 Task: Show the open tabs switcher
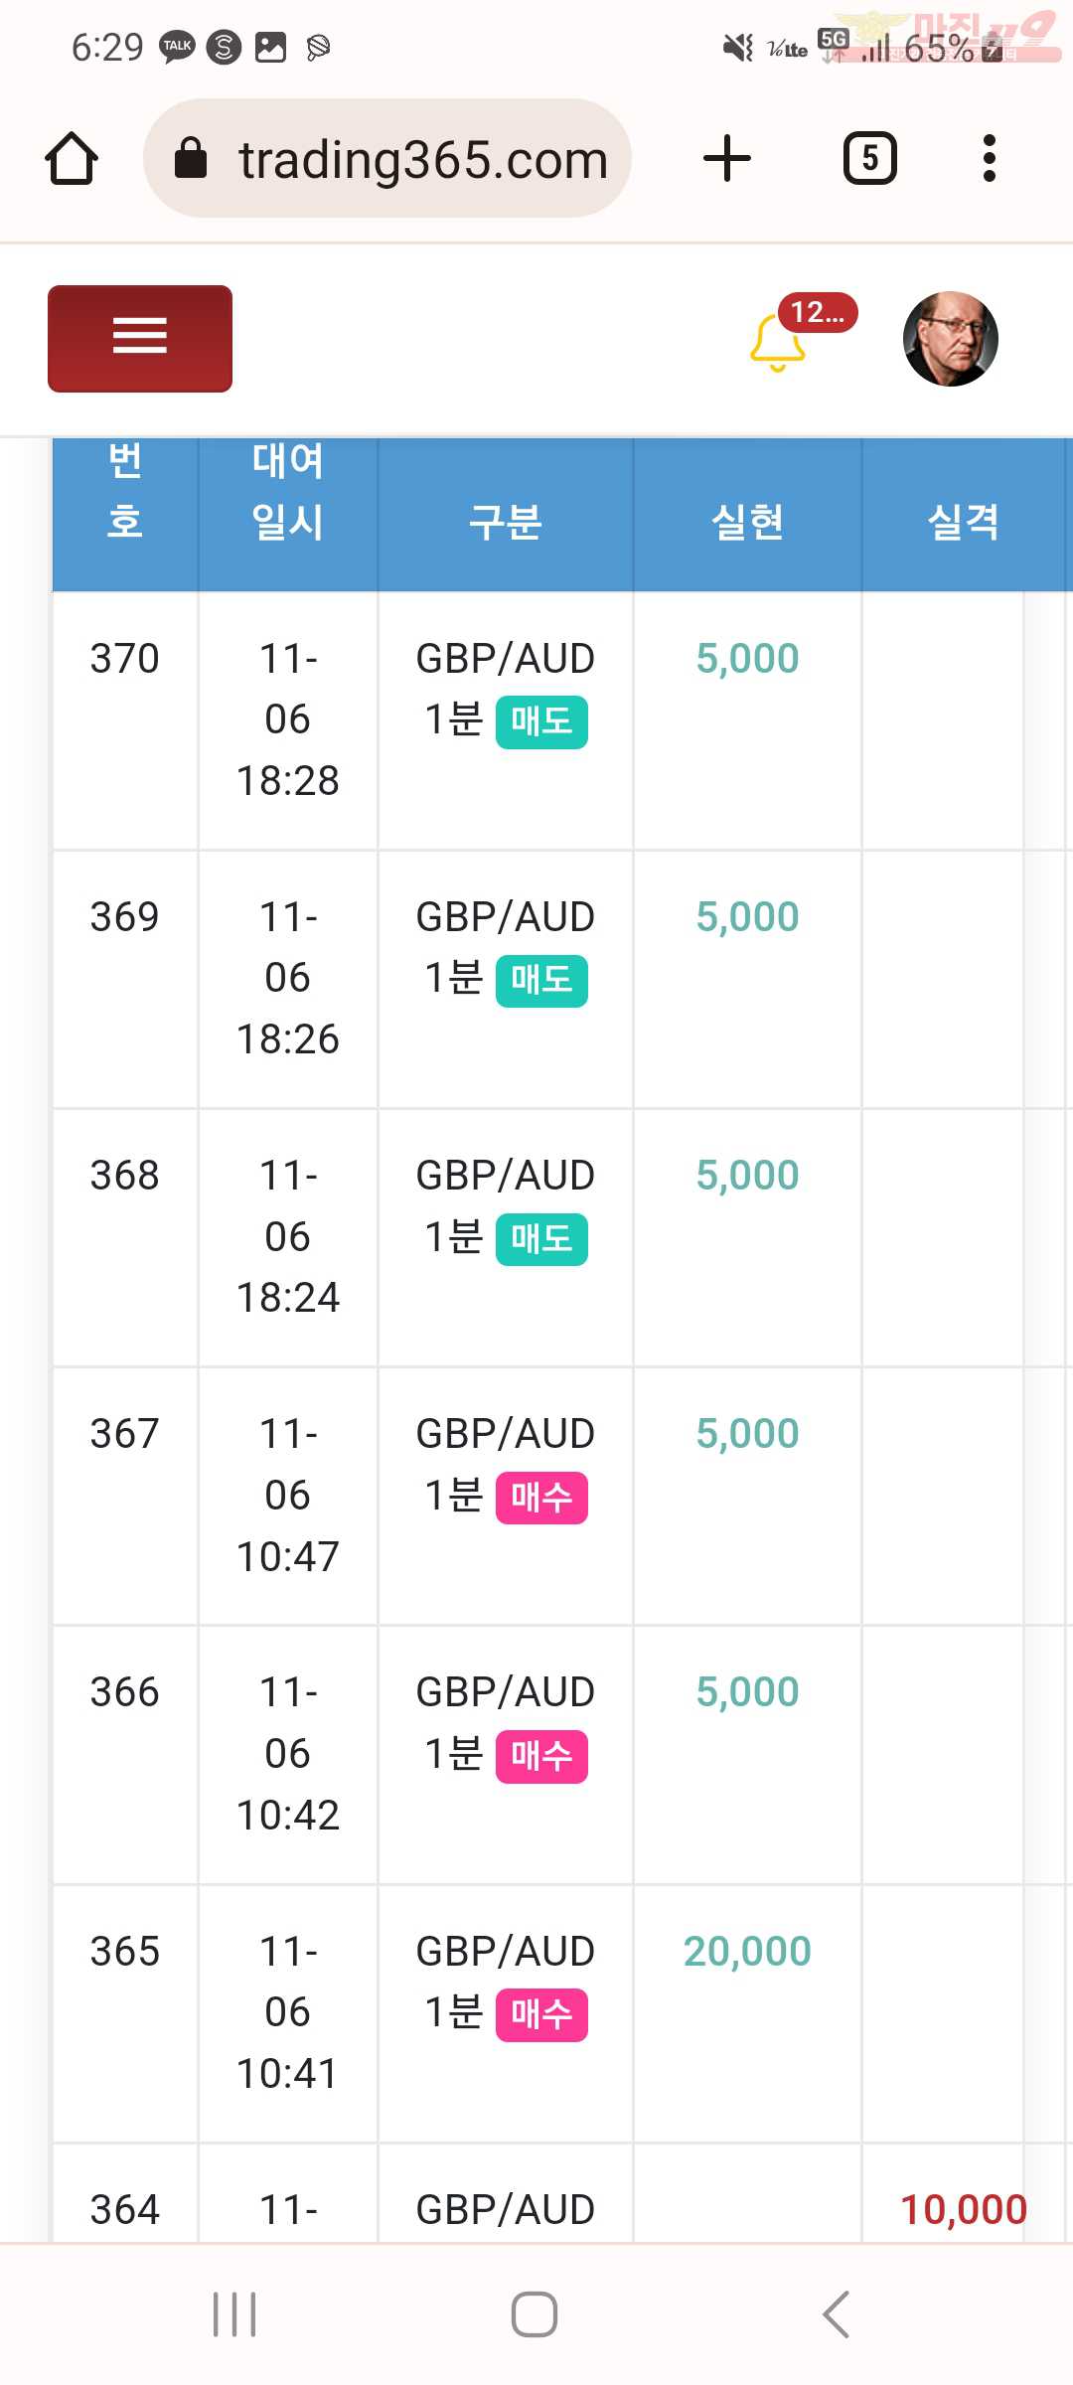[870, 158]
